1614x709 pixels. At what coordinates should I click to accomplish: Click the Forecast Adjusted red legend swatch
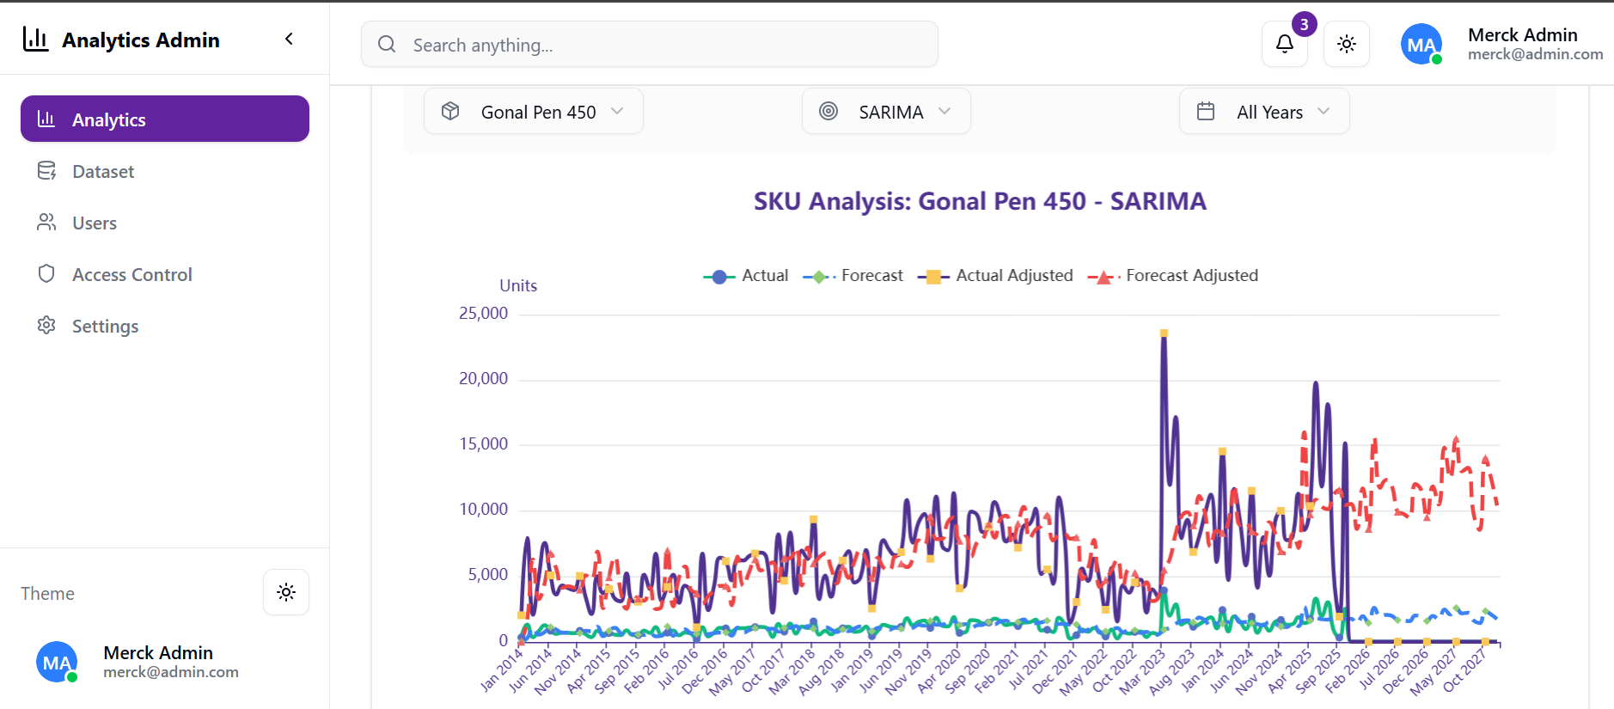1101,277
